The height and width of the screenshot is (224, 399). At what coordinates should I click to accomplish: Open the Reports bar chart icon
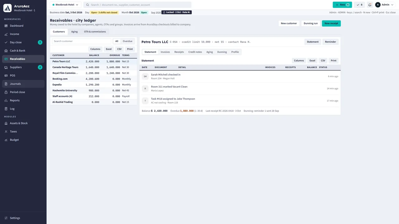tap(6, 100)
